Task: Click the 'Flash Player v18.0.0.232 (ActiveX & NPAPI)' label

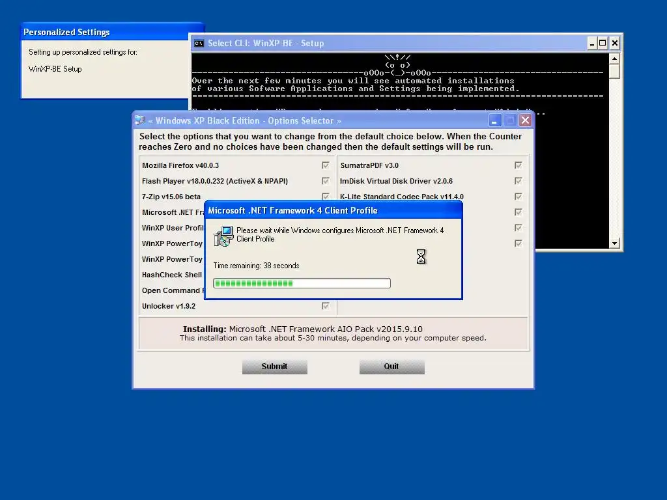Action: point(215,181)
